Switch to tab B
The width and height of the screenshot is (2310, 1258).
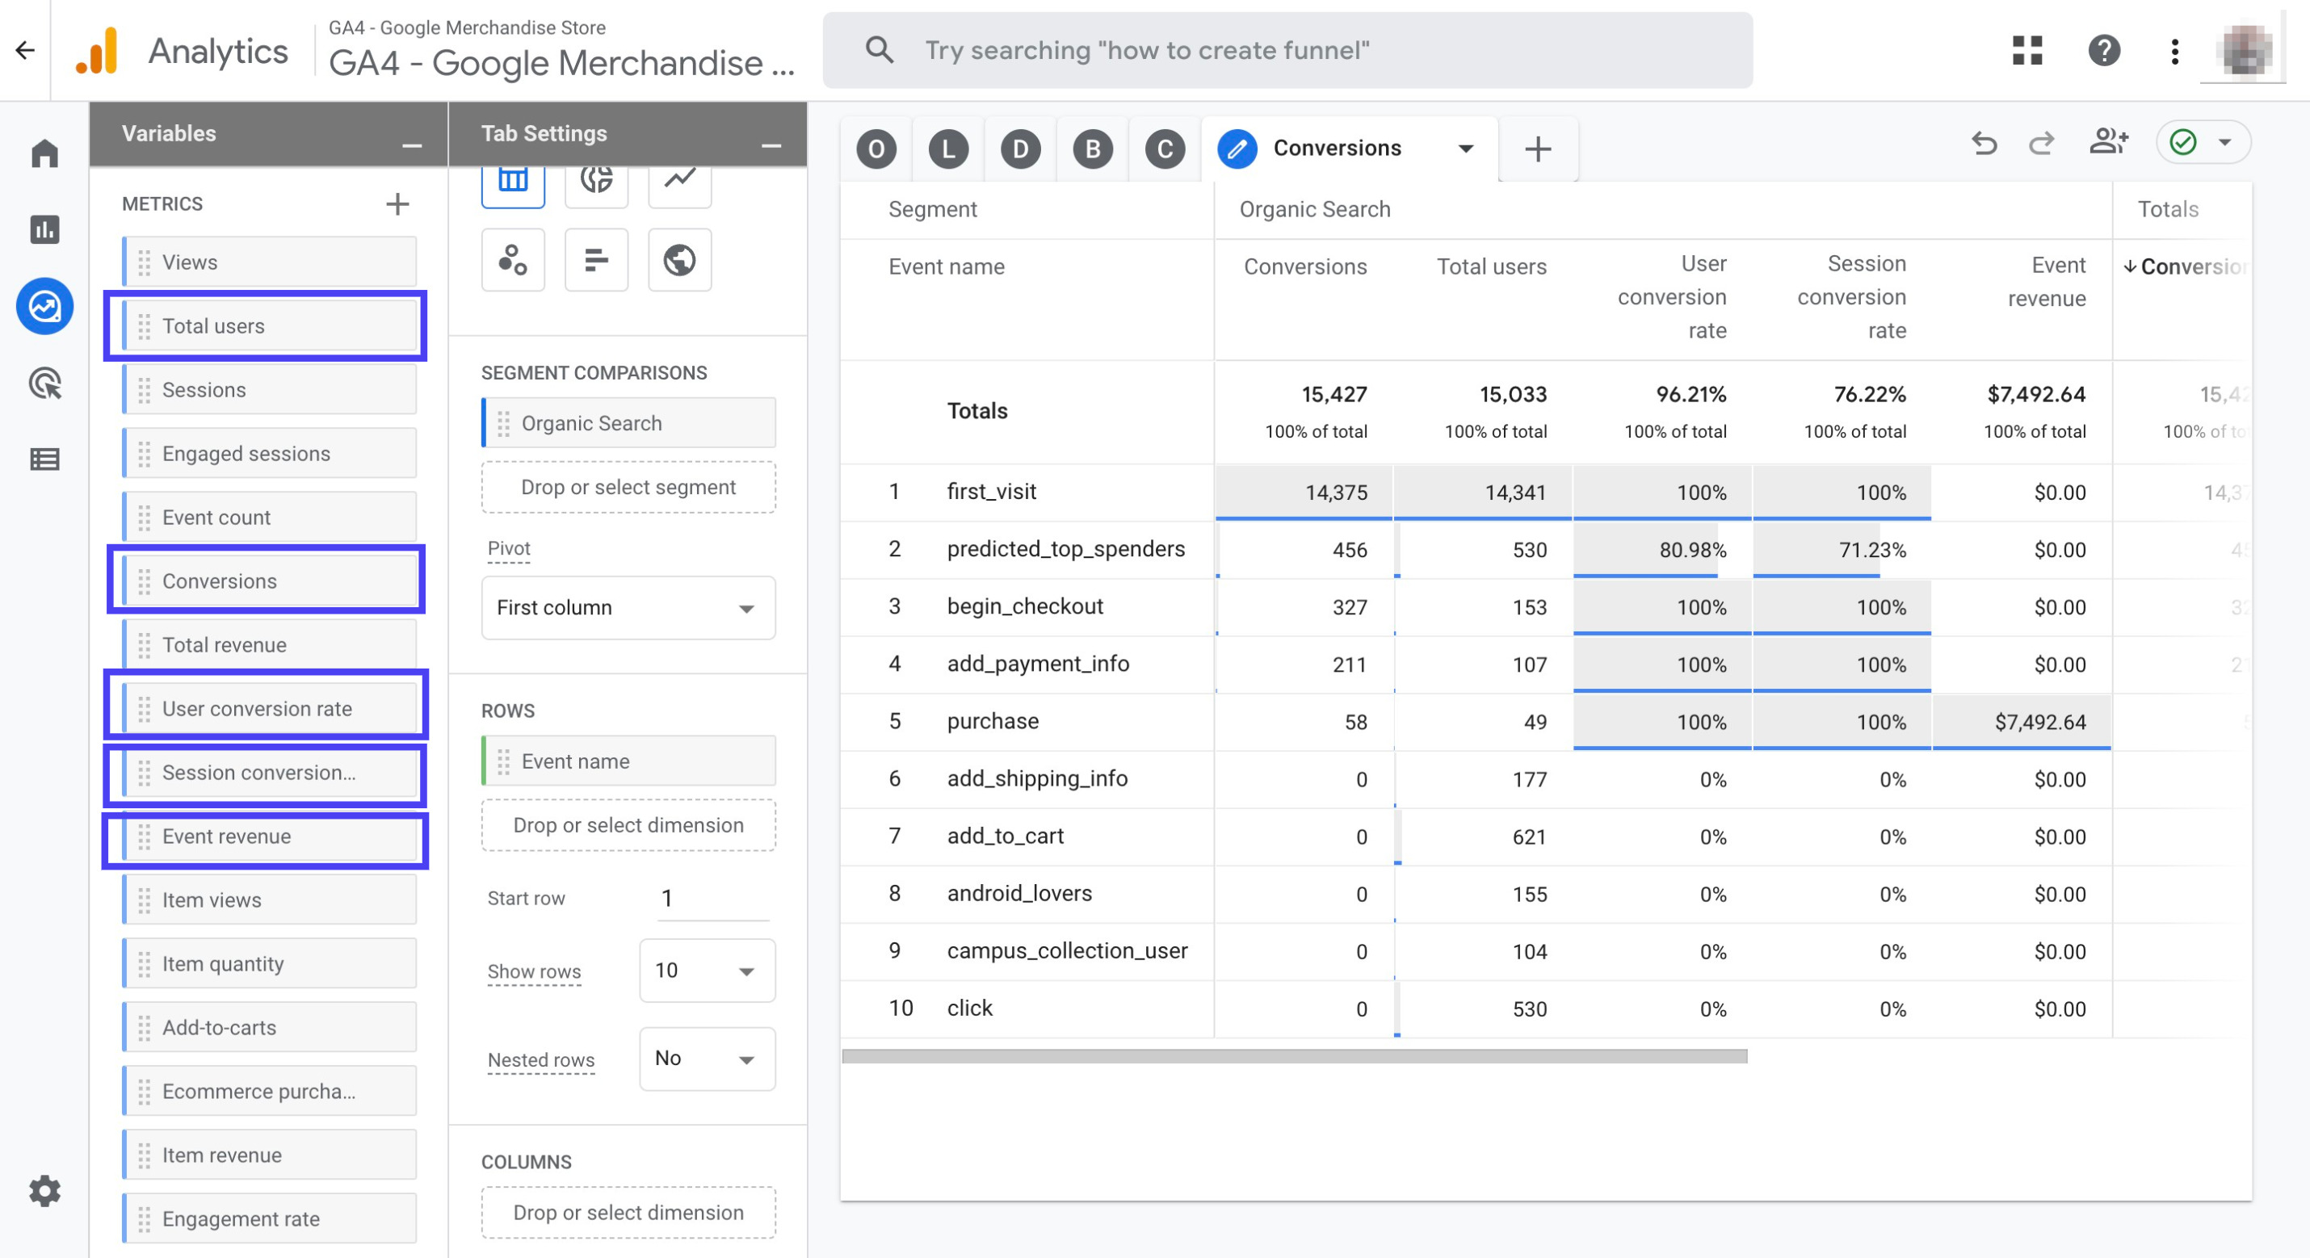pyautogui.click(x=1092, y=149)
